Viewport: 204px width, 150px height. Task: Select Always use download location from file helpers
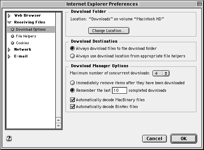[72, 56]
